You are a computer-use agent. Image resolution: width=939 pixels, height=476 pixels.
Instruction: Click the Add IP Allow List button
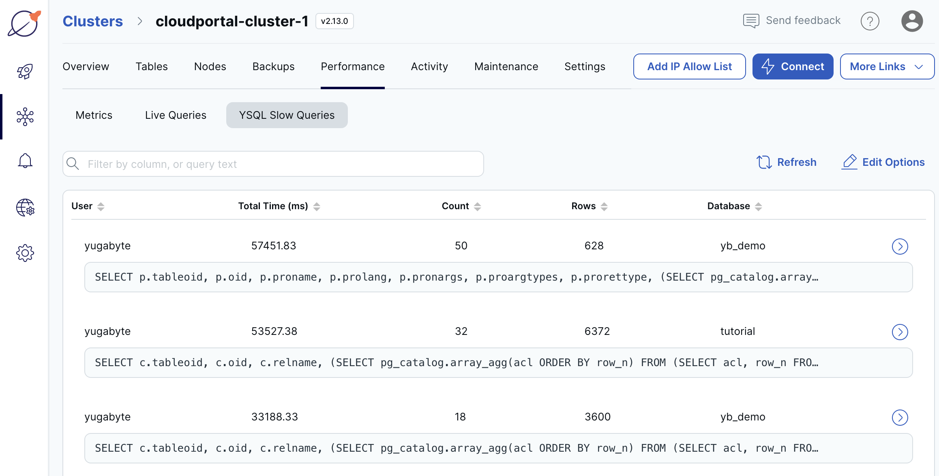(689, 66)
